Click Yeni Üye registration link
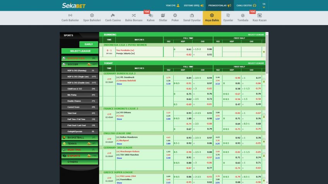 (x=173, y=5)
